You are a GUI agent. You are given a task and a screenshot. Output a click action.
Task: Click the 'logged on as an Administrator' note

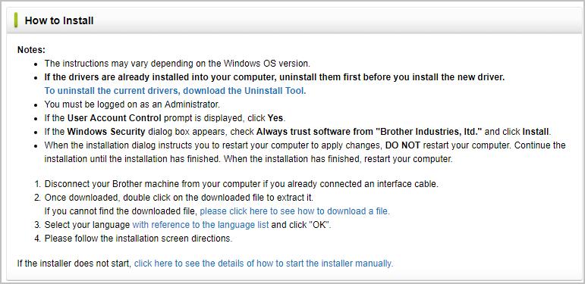click(132, 105)
